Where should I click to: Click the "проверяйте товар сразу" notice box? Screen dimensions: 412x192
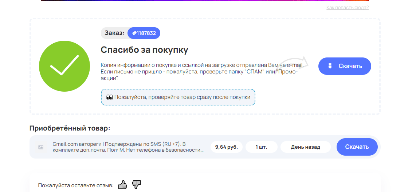pyautogui.click(x=178, y=97)
